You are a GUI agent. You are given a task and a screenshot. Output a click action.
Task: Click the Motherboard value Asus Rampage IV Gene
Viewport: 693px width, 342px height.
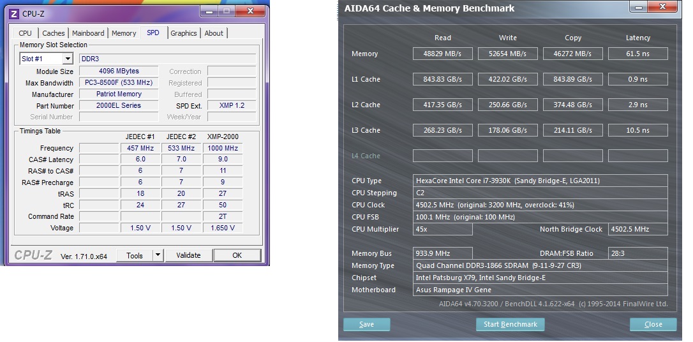coord(540,290)
